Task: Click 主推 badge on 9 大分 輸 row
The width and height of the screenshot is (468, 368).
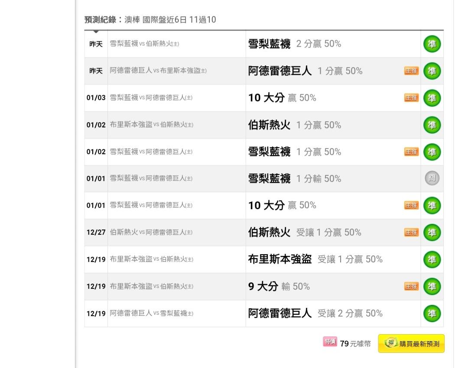Action: pos(411,286)
